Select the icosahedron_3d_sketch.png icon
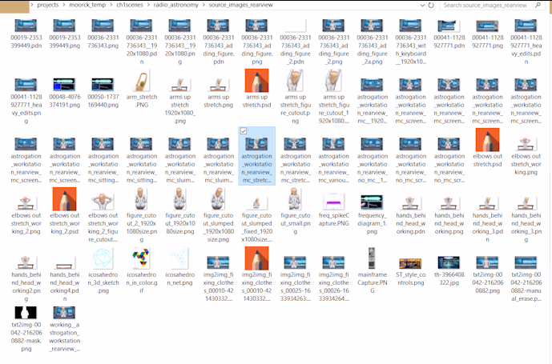 [x=103, y=258]
